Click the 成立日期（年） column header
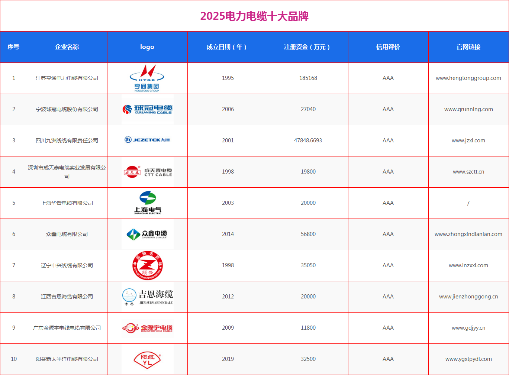The height and width of the screenshot is (375, 509). tap(228, 47)
